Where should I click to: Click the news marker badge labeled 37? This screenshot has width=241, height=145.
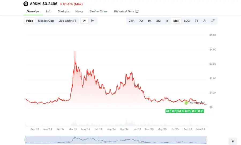coord(181,111)
